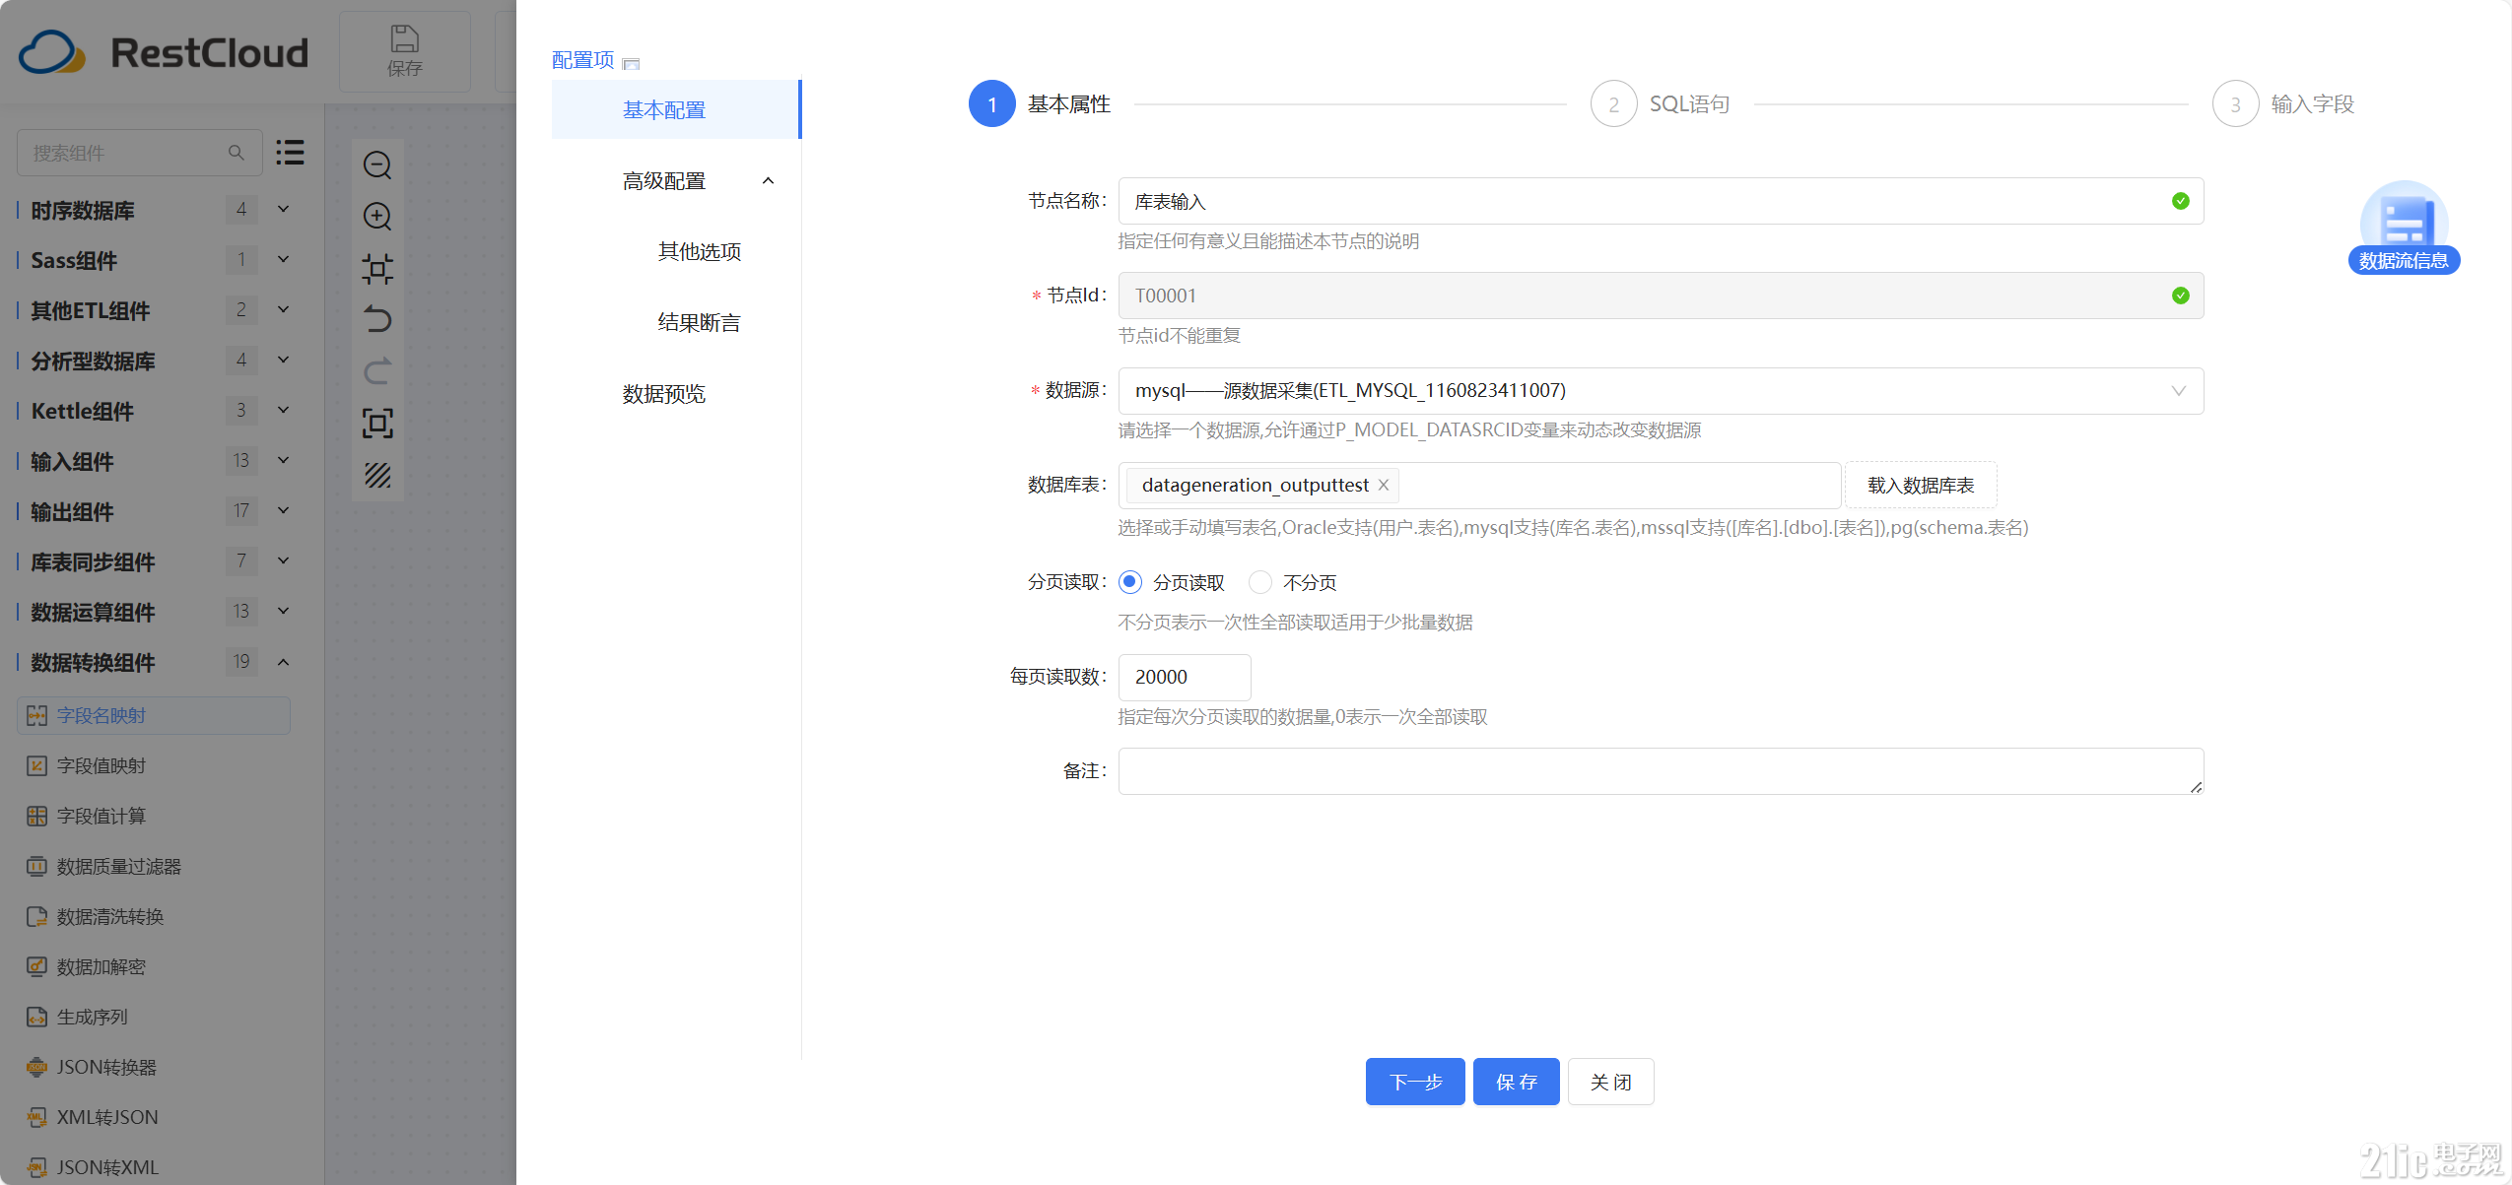Click the RestCloud logo
This screenshot has height=1185, width=2512.
164,52
